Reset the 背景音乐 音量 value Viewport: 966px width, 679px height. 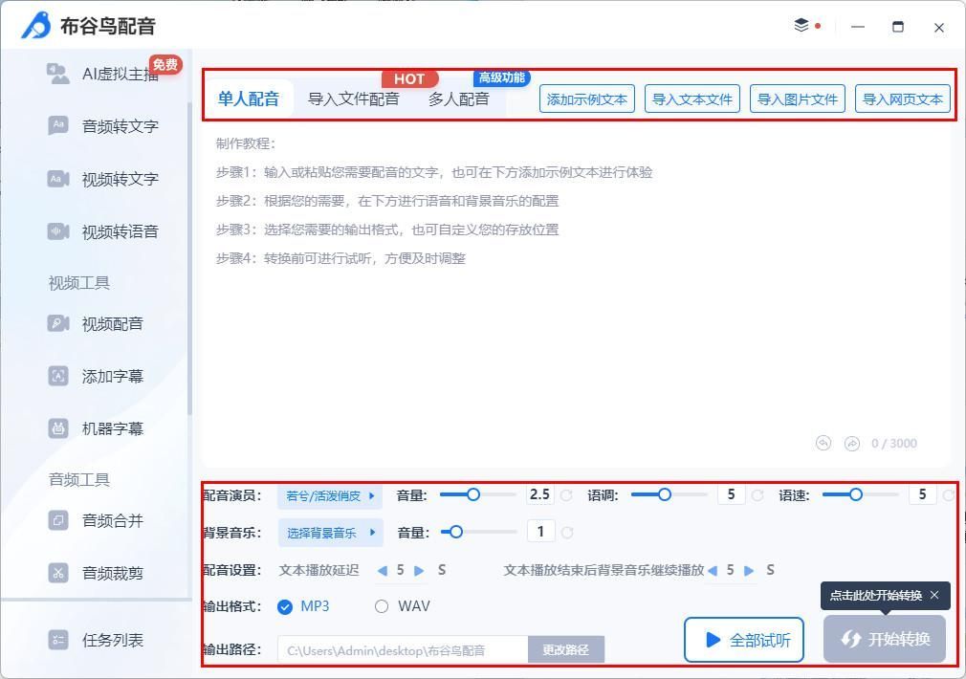pyautogui.click(x=567, y=533)
